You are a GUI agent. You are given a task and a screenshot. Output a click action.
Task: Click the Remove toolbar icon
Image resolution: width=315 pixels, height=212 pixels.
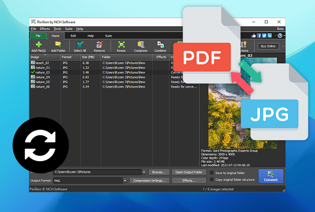pos(99,47)
